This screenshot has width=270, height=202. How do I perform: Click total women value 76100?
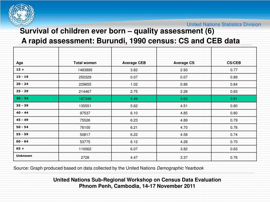pyautogui.click(x=85, y=128)
